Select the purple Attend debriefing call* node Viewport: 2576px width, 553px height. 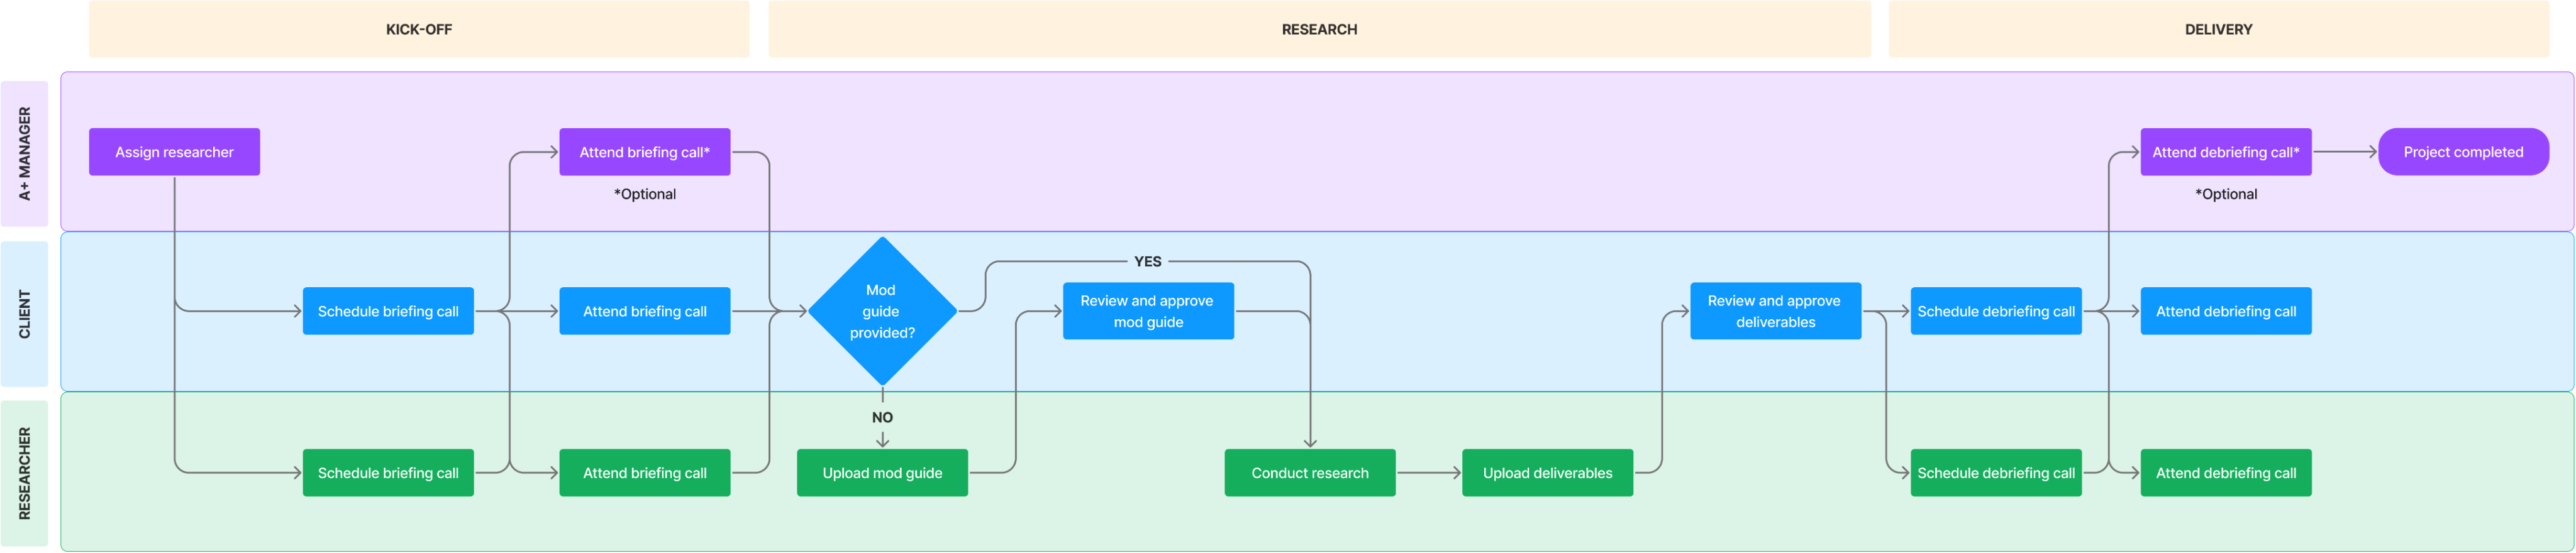tap(2226, 152)
